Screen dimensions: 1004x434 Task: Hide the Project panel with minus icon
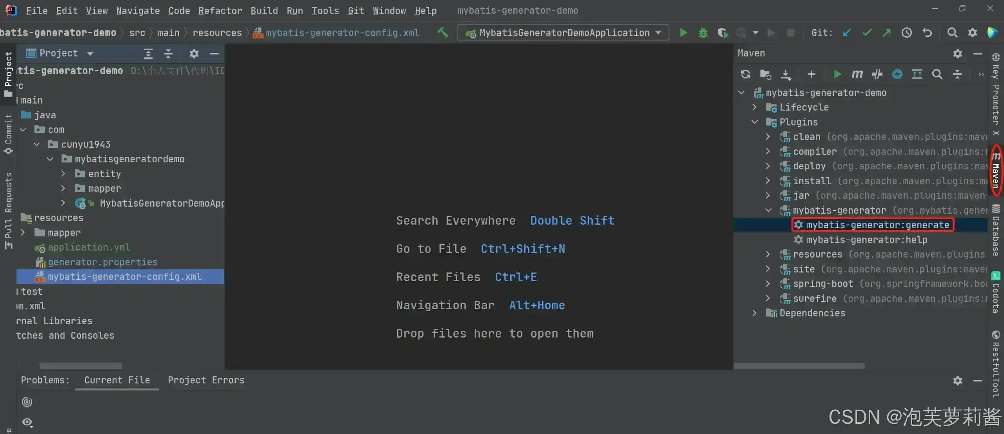214,53
